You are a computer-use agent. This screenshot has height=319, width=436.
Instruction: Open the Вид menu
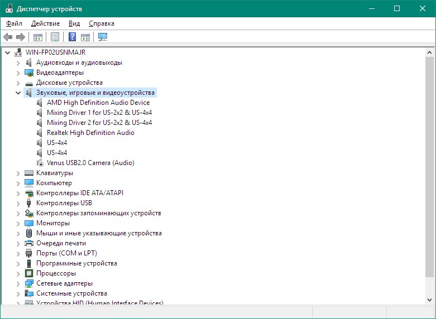point(74,23)
